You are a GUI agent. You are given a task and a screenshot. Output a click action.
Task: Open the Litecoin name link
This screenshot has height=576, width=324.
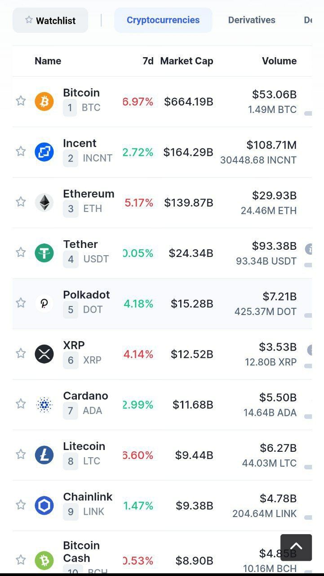84,446
